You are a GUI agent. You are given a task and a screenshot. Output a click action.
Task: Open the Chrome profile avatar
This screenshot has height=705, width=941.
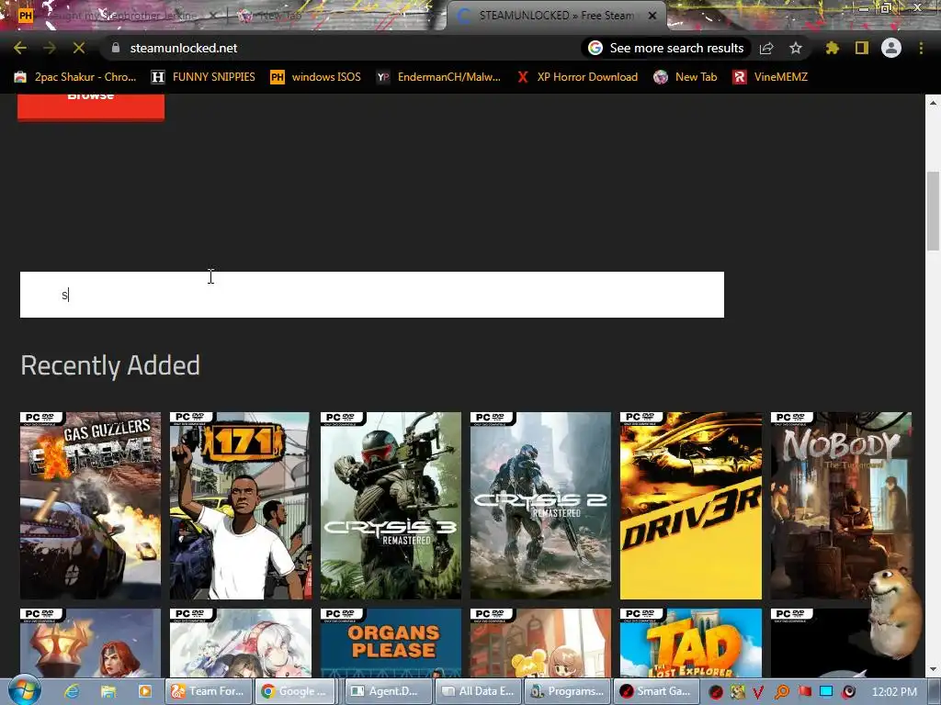click(x=891, y=48)
